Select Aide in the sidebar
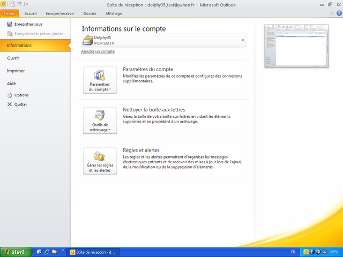Screen dimensions: 343x257 click(11, 84)
